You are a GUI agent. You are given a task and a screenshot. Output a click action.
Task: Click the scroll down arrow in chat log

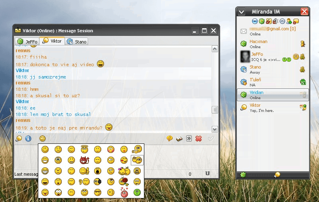pyautogui.click(x=215, y=129)
